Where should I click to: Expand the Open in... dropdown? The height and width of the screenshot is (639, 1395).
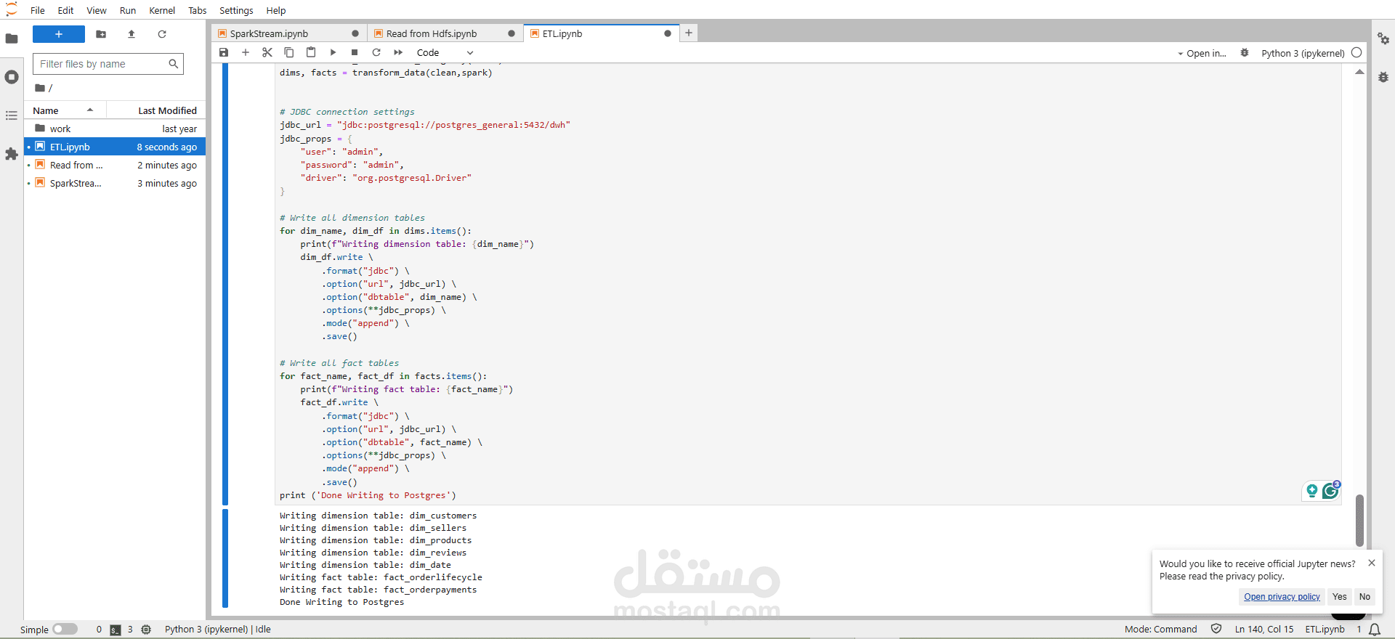1202,53
